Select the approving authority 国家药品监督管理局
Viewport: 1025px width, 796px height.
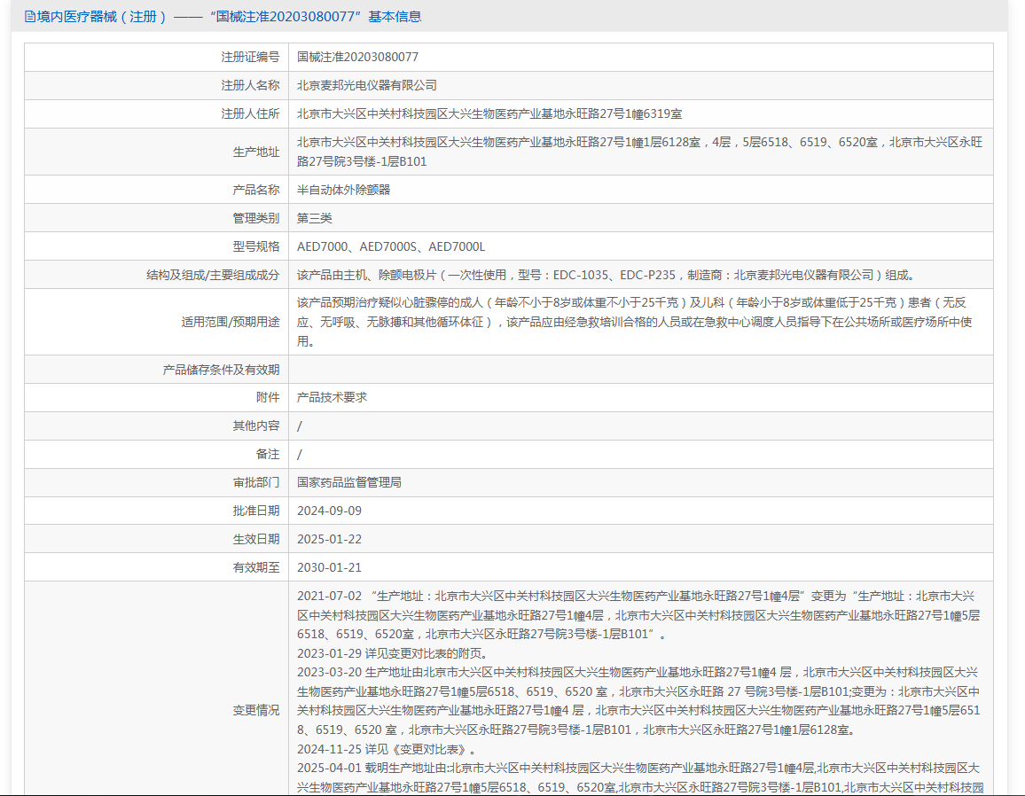[349, 483]
